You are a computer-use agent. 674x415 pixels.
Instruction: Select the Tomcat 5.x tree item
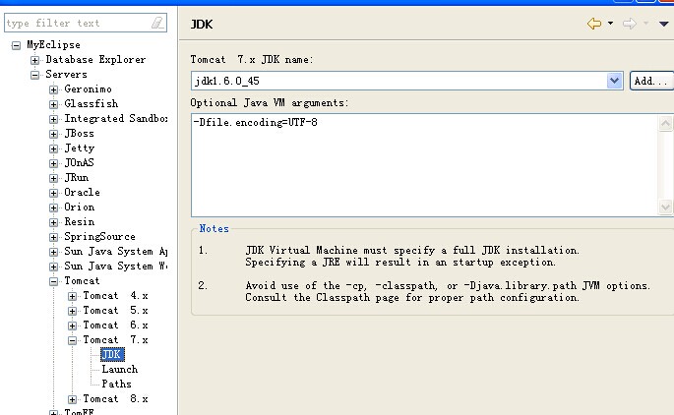click(115, 310)
